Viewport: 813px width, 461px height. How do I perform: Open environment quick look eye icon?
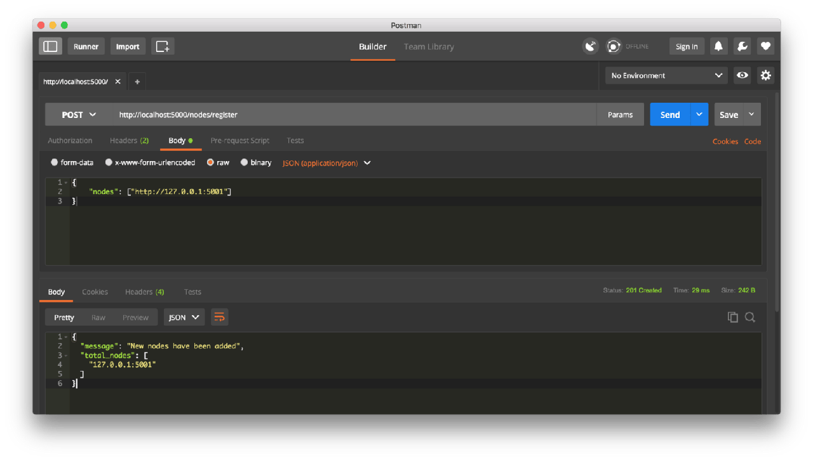point(742,75)
